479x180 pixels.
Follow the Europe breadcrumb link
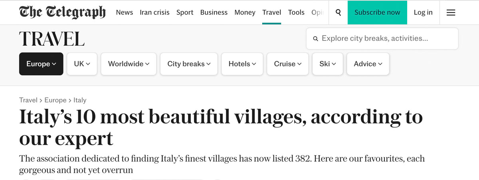[55, 100]
